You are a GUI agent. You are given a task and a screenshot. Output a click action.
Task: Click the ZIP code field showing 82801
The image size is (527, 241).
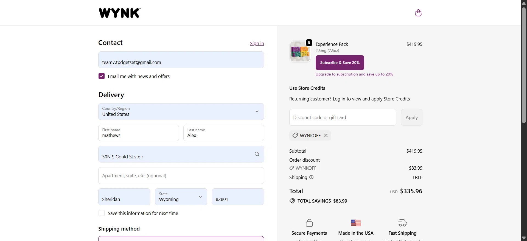coord(238,197)
